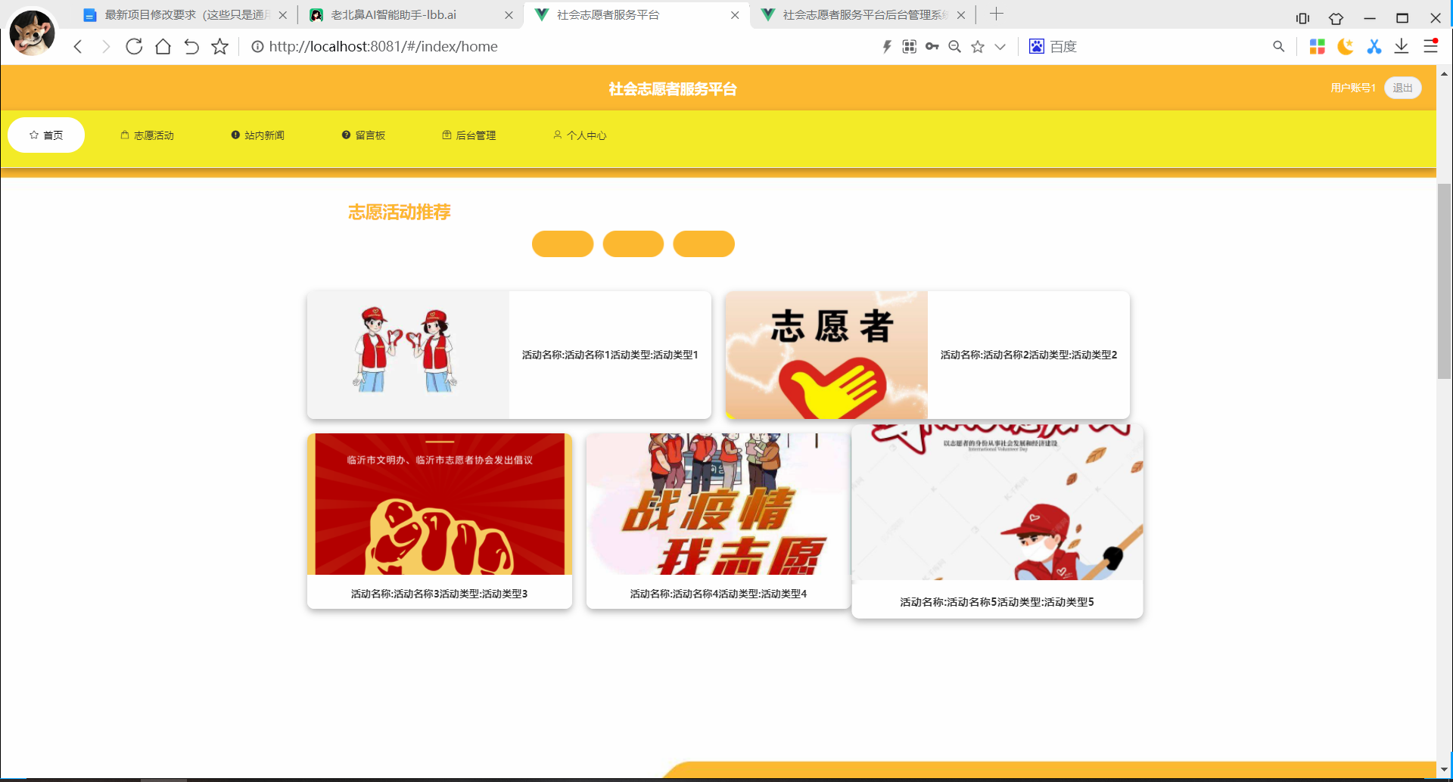Image resolution: width=1453 pixels, height=782 pixels.
Task: Click text 活动名称:活动名称3活动类型:活动类型3
Action: tap(440, 594)
